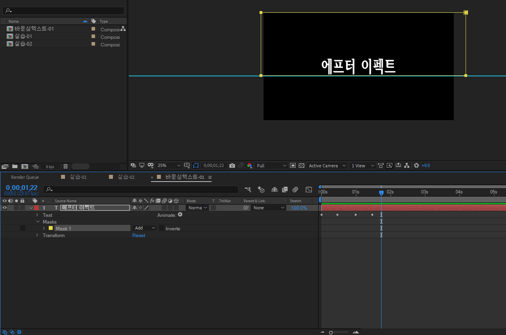Viewport: 506px width, 335px height.
Task: Click the timeline layer search field
Action: coord(141,190)
